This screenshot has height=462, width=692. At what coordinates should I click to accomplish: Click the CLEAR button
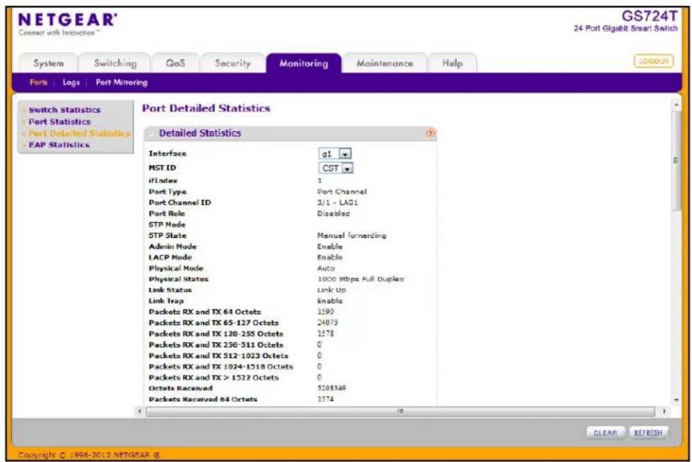coord(605,433)
